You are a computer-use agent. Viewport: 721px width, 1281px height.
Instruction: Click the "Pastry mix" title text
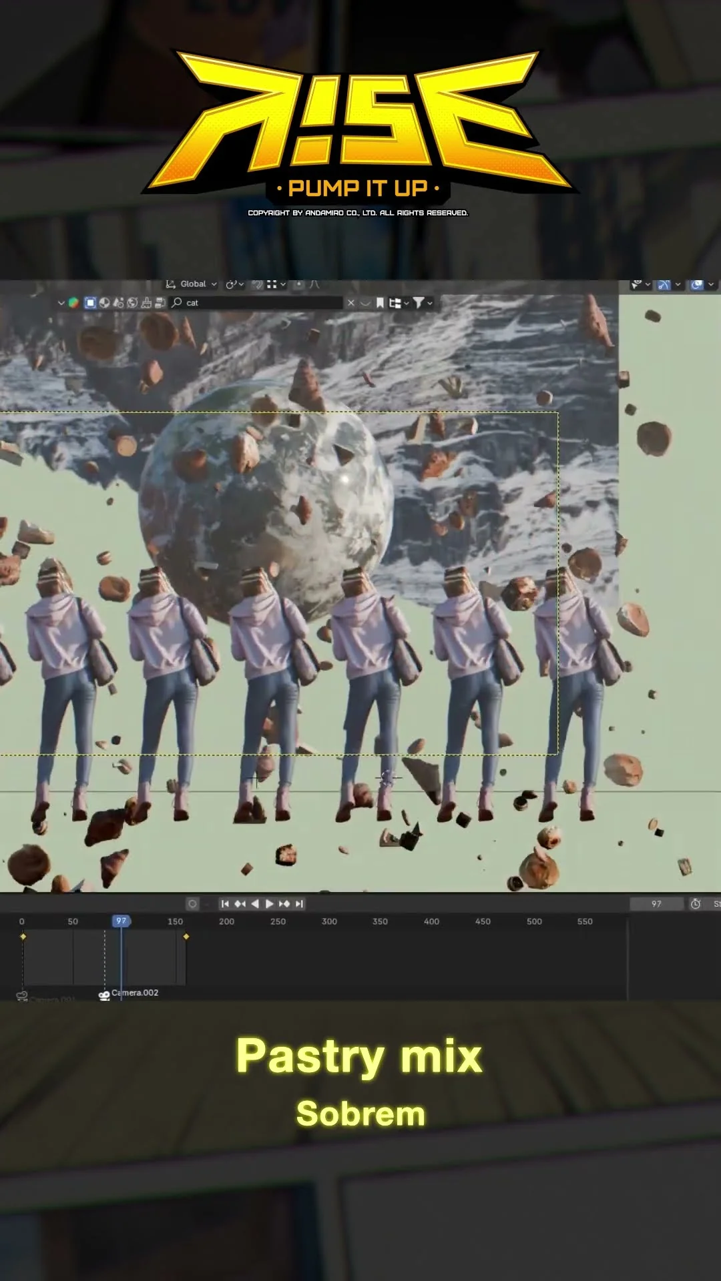tap(359, 1057)
